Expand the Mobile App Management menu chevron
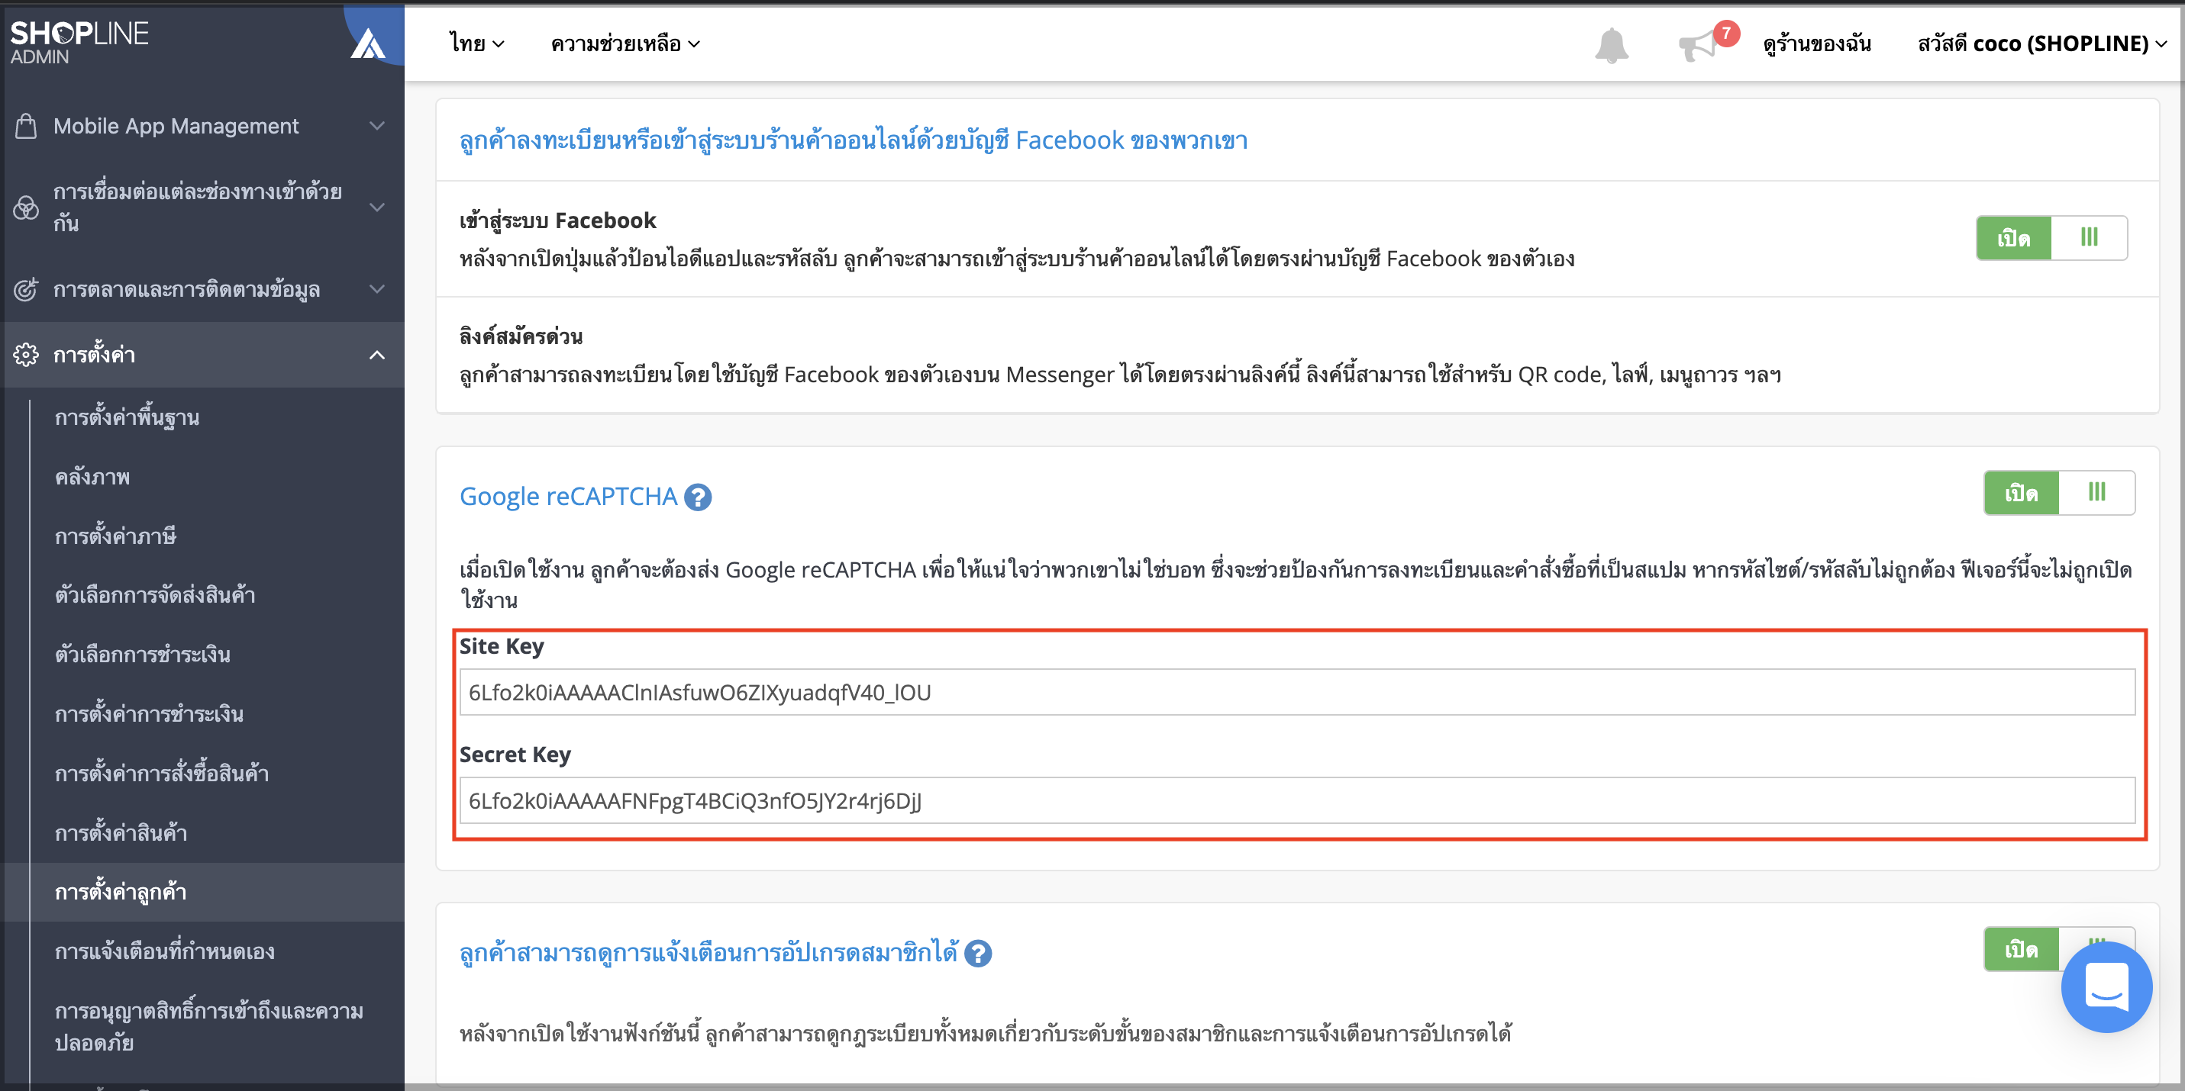2185x1091 pixels. [377, 125]
